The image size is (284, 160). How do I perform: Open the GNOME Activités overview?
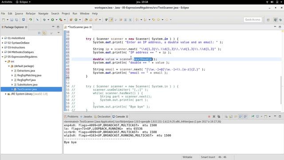[x=7, y=2]
